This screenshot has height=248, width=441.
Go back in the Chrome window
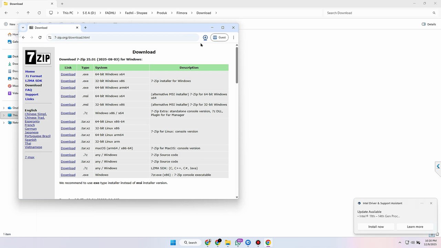(23, 38)
